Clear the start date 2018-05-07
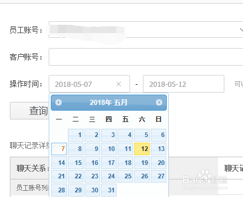Viewport: 243px width, 197px height. 119,84
